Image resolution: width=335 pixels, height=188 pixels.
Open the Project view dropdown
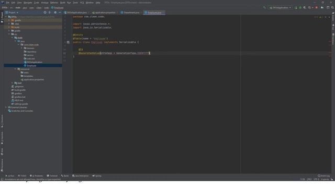12,13
